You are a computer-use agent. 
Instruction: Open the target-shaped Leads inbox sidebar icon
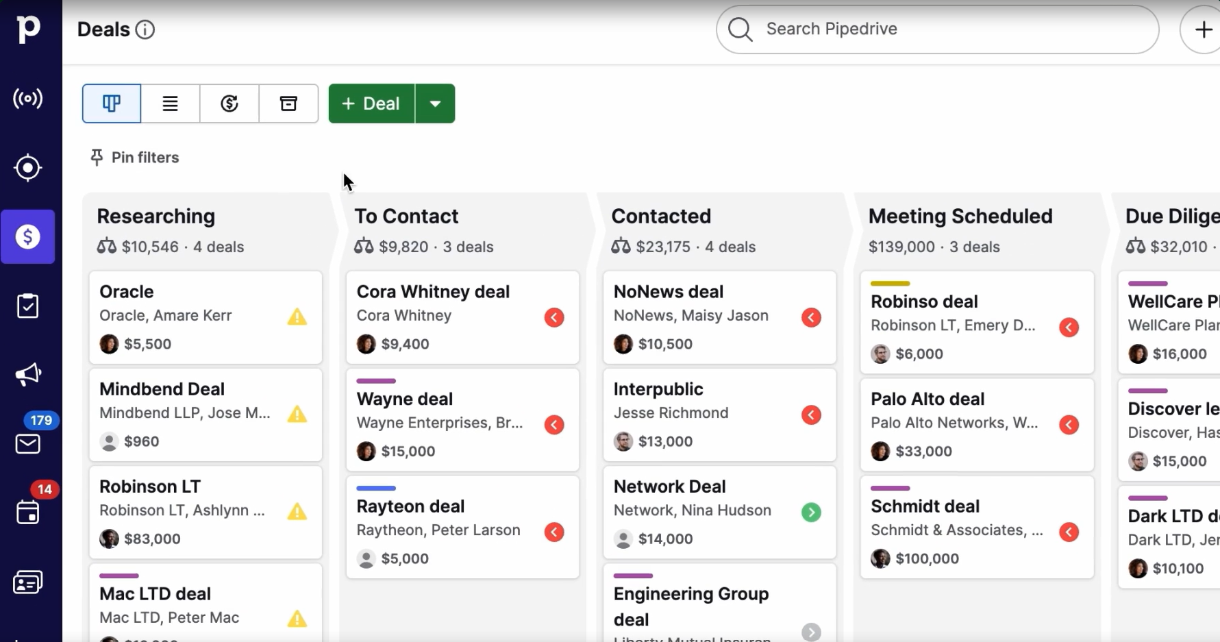point(28,168)
